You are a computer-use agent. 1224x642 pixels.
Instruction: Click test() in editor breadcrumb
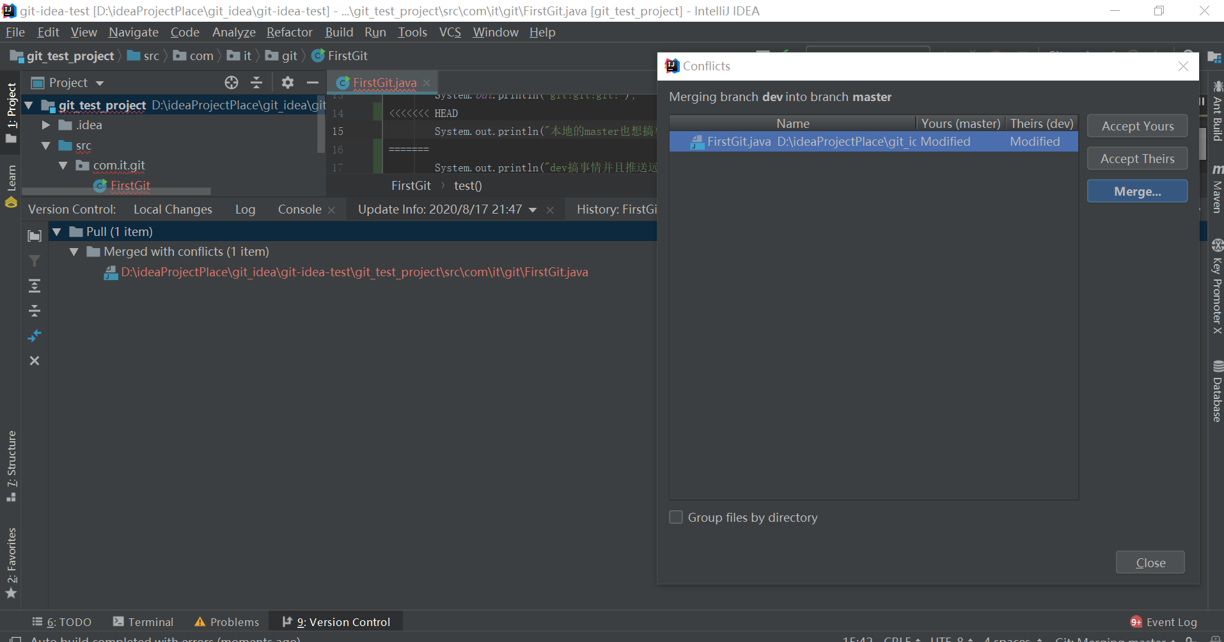[468, 185]
